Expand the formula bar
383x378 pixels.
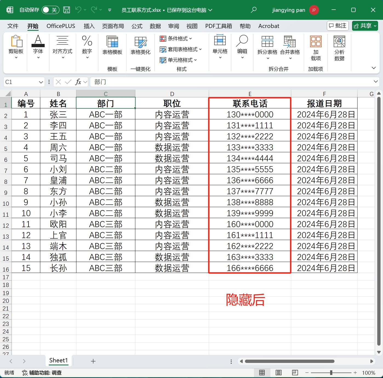click(x=376, y=82)
